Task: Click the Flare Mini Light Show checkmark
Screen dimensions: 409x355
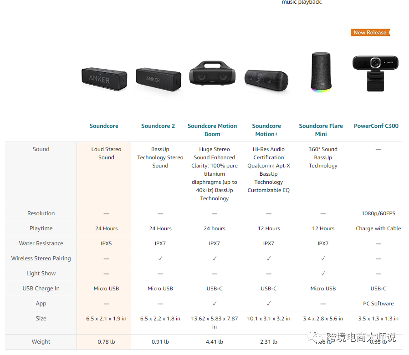Action: tap(323, 274)
